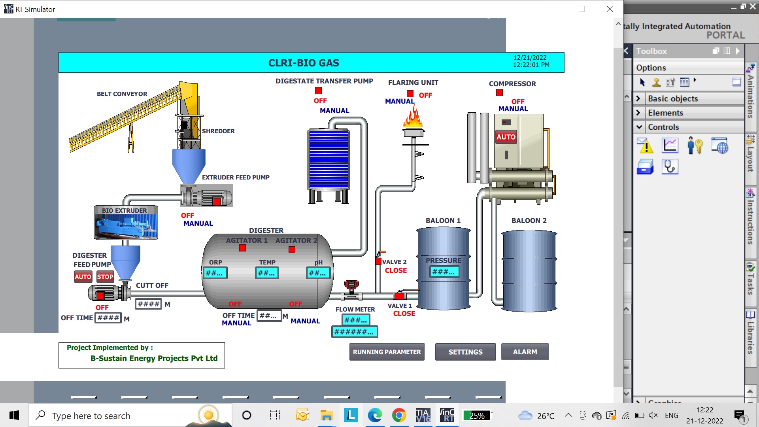Open the SETTINGS screen
This screenshot has height=427, width=759.
(465, 352)
